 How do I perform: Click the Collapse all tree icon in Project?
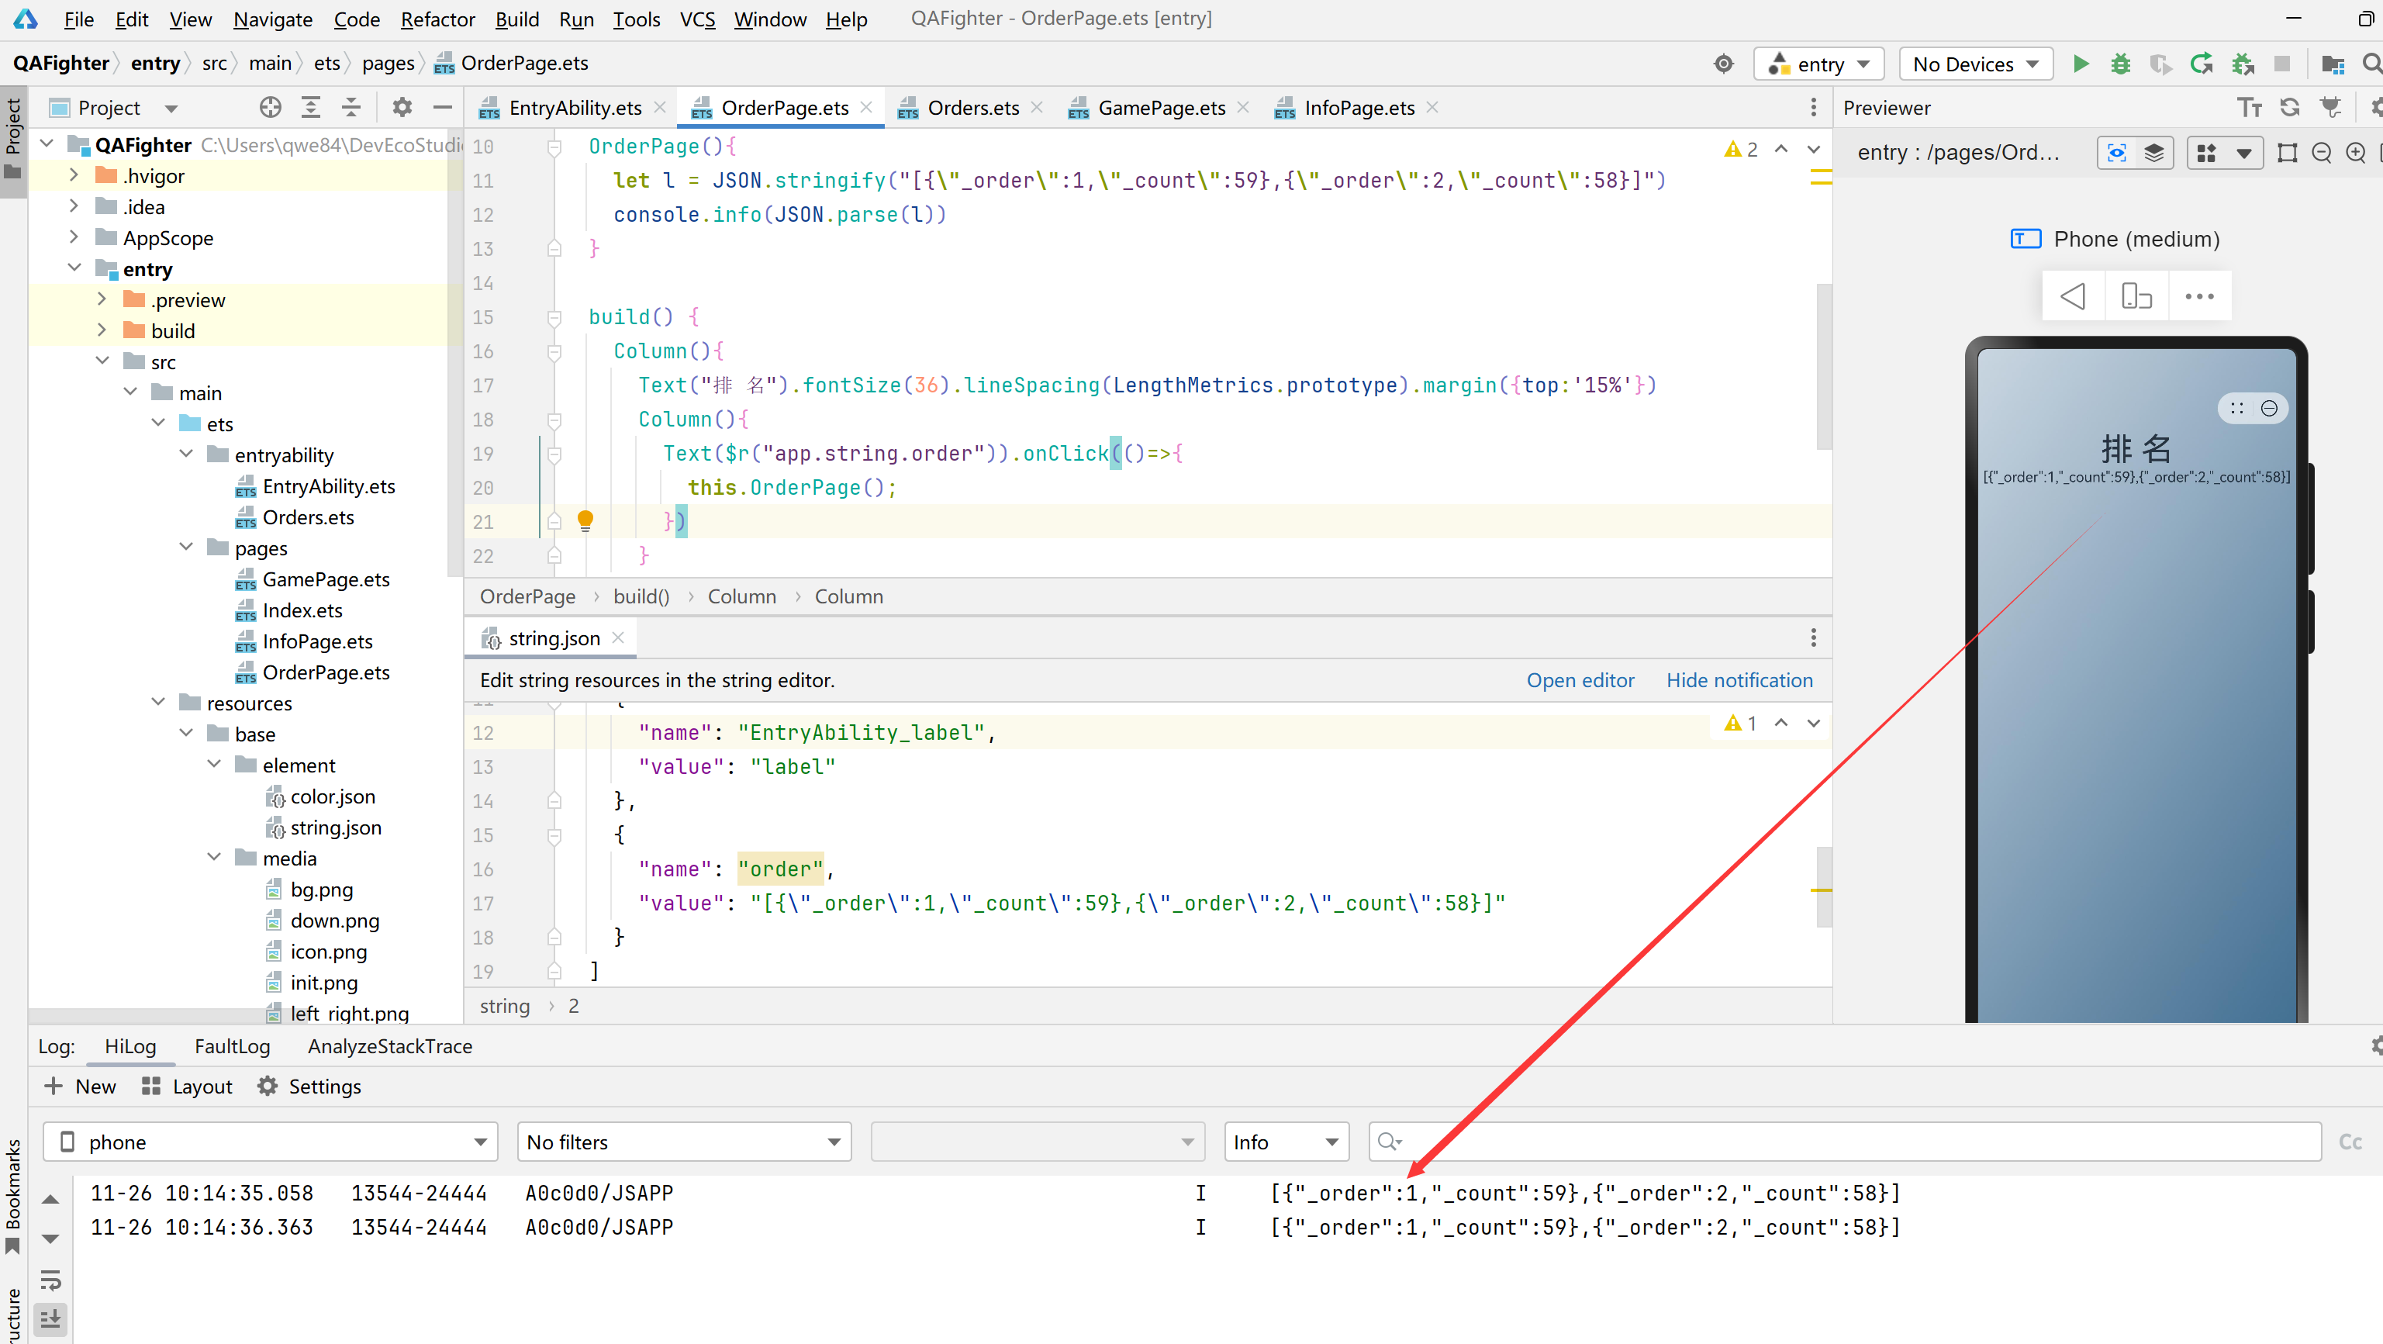[351, 106]
